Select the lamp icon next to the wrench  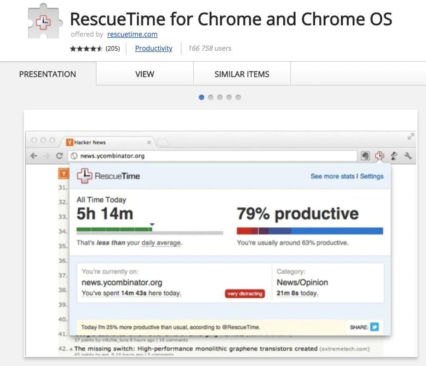pos(393,156)
